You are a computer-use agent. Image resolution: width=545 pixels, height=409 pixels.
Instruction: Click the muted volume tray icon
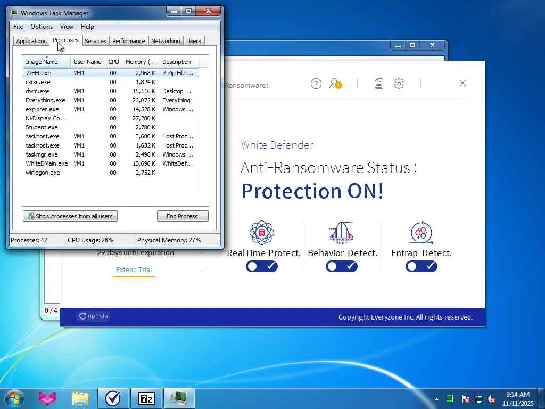click(491, 399)
